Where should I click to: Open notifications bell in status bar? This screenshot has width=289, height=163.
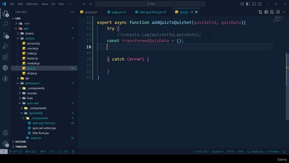pyautogui.click(x=284, y=151)
